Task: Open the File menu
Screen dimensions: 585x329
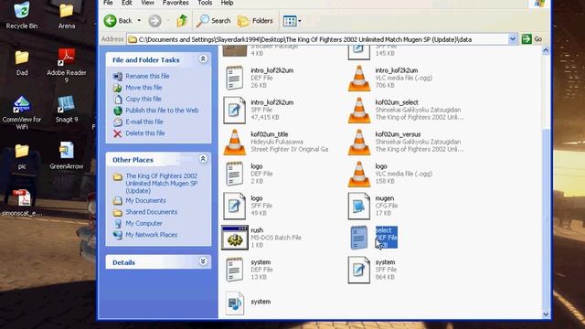Action: [108, 3]
